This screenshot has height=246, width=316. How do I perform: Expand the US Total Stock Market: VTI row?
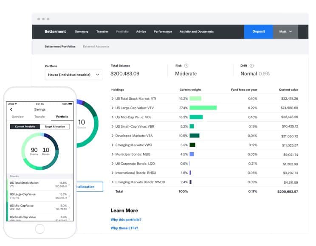[x=113, y=99]
